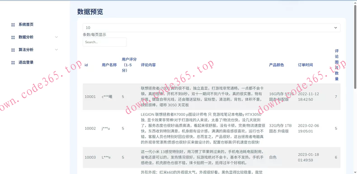Click the vertical page scrollbar
This screenshot has height=174, width=357.
click(355, 46)
